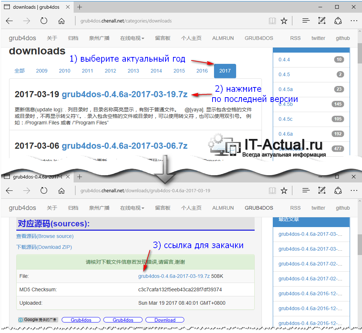This screenshot has width=362, height=333.
Task: Open the More (…) menu in the top window
Action: (354, 21)
